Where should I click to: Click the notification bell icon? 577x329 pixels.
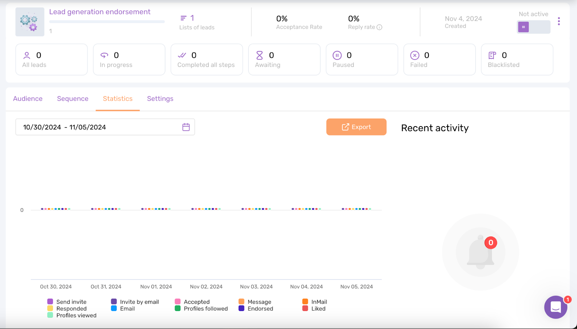point(480,252)
